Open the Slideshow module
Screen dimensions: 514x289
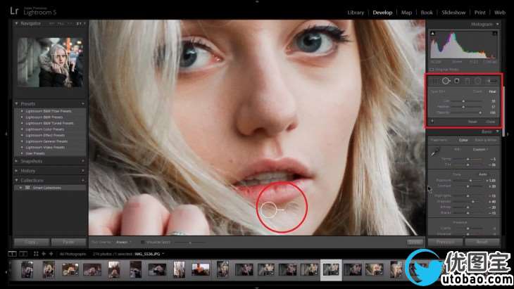coord(453,12)
